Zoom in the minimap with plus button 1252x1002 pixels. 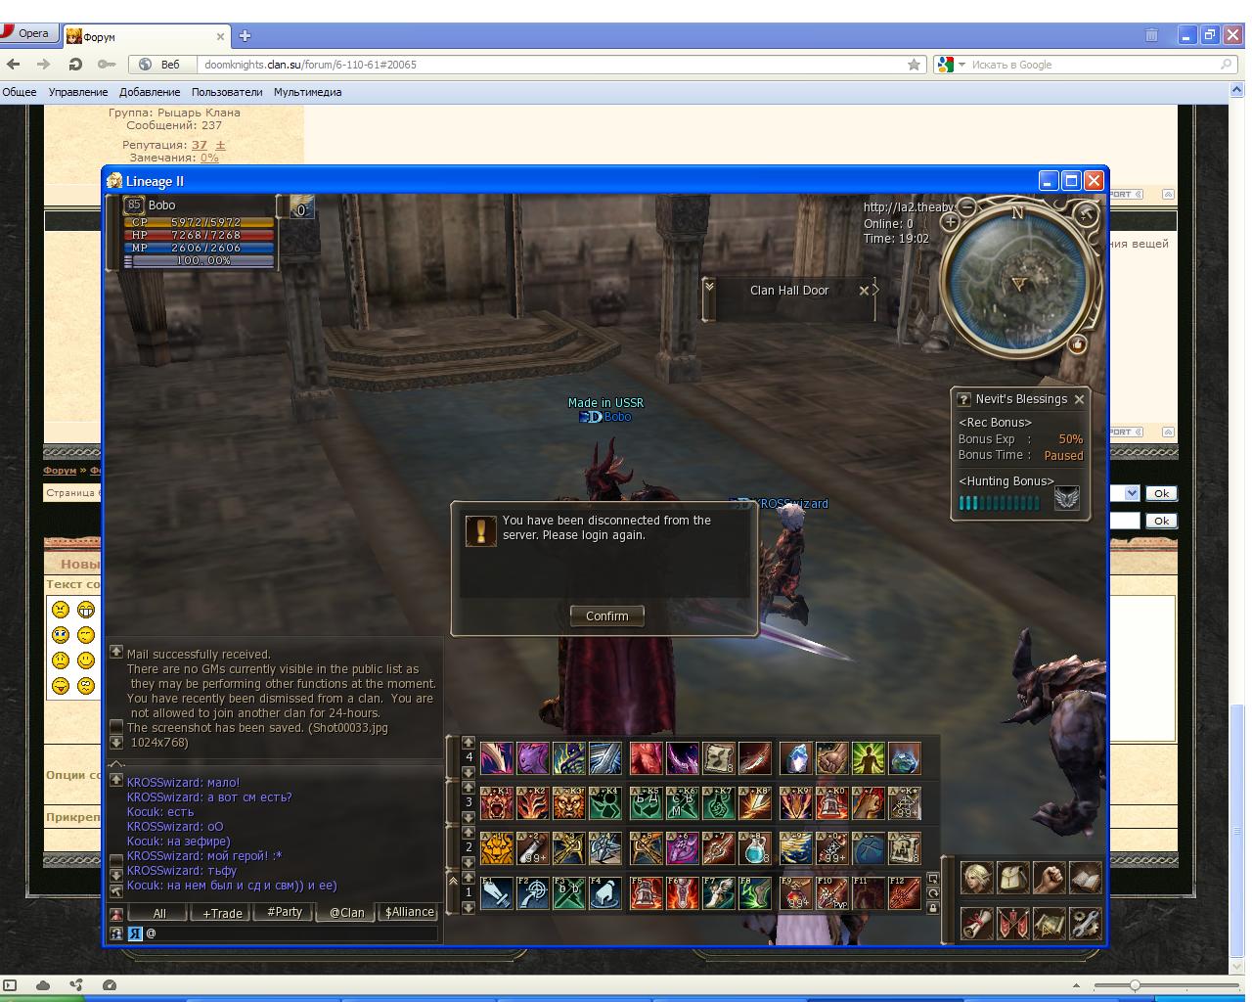point(950,222)
